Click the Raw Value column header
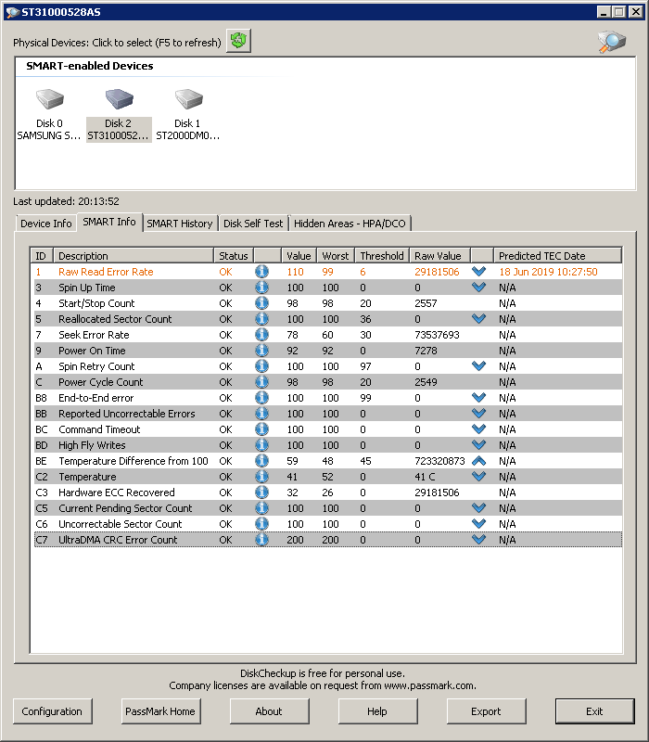 point(439,256)
